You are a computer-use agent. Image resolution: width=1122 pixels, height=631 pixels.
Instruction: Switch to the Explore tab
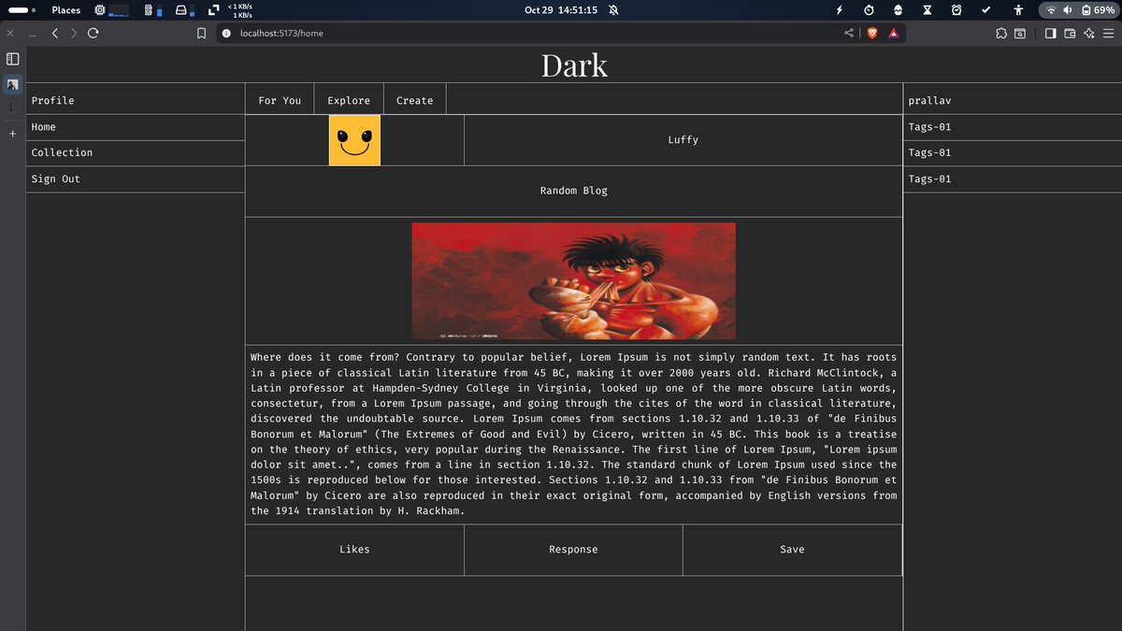pos(349,100)
